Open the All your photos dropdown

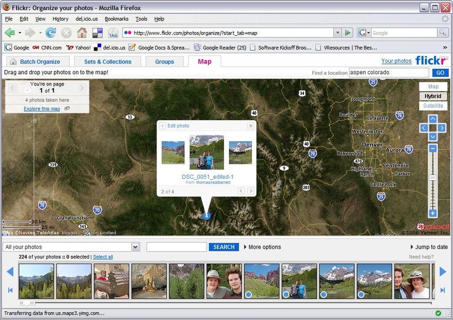coord(135,247)
